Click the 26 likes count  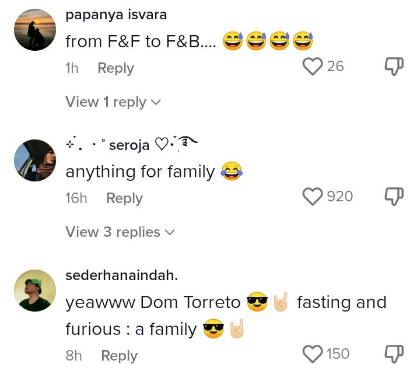pyautogui.click(x=335, y=67)
